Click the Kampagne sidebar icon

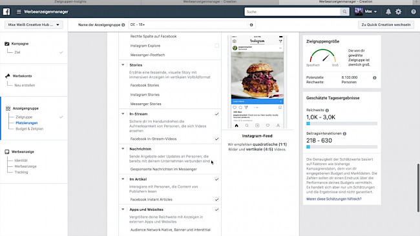coord(7,44)
